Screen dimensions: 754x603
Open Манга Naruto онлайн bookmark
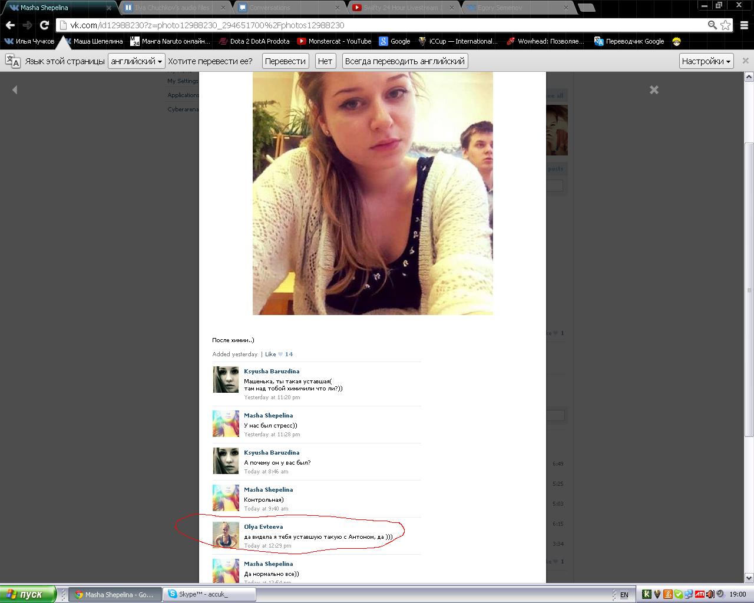[x=170, y=41]
